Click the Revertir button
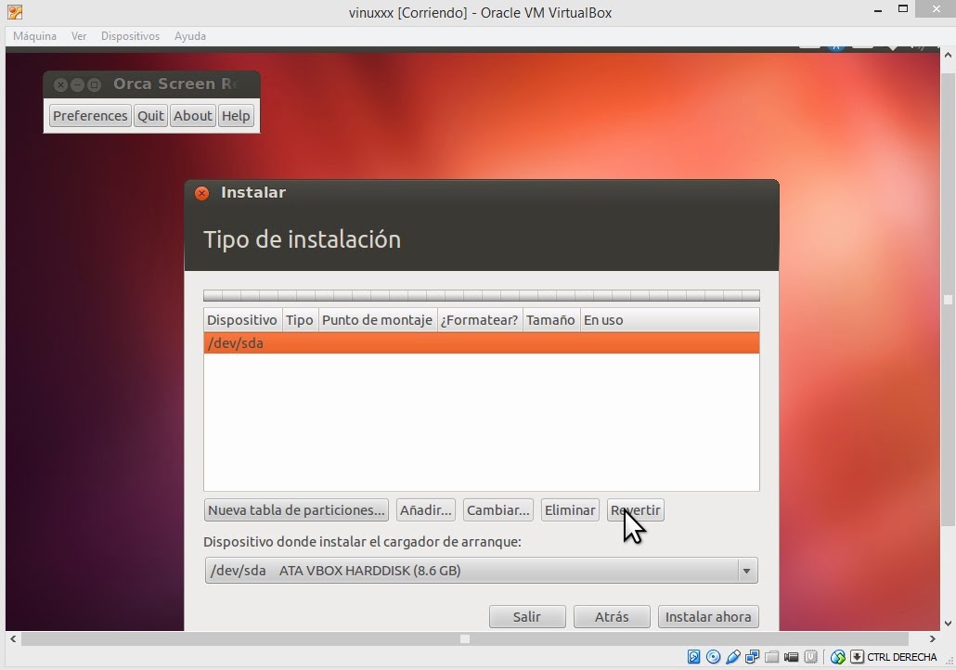The width and height of the screenshot is (956, 670). pyautogui.click(x=635, y=509)
